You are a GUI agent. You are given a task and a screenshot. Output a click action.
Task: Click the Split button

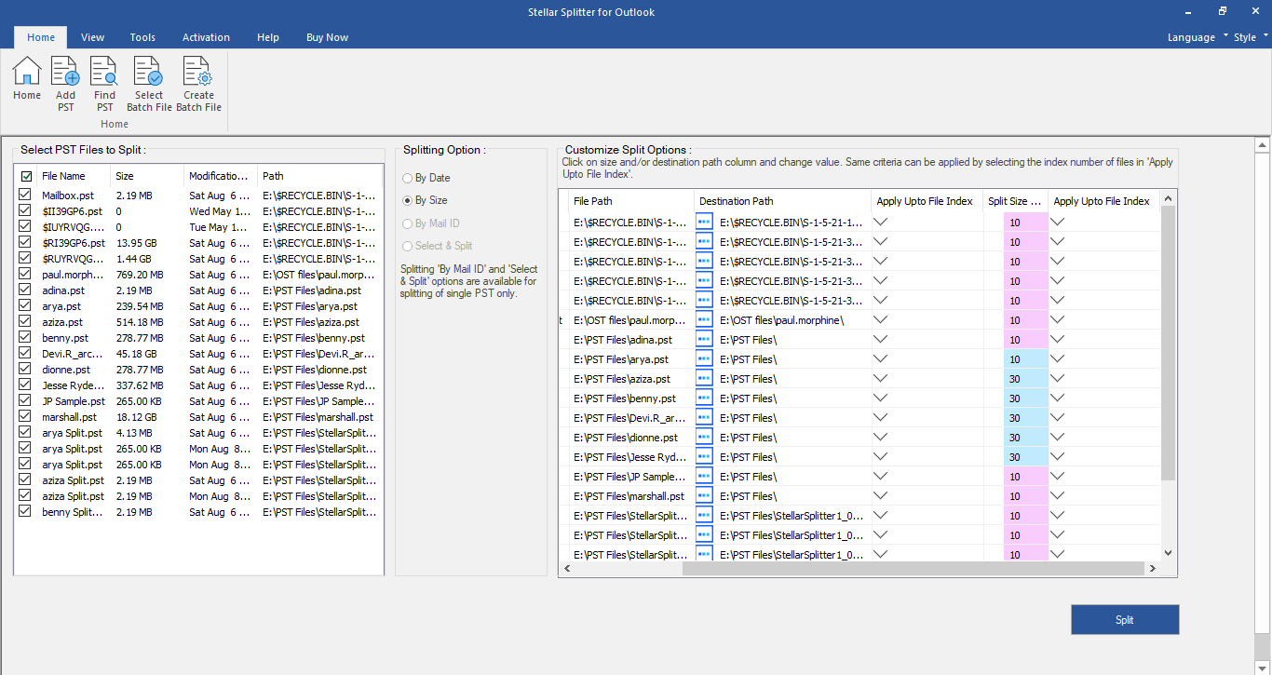coord(1125,619)
